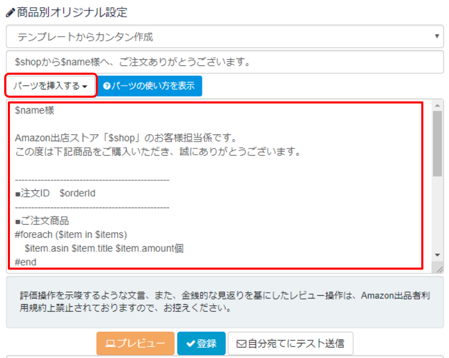Click the '■注文ID $orderId' line
Viewport: 449px width, 358px height.
click(x=55, y=193)
